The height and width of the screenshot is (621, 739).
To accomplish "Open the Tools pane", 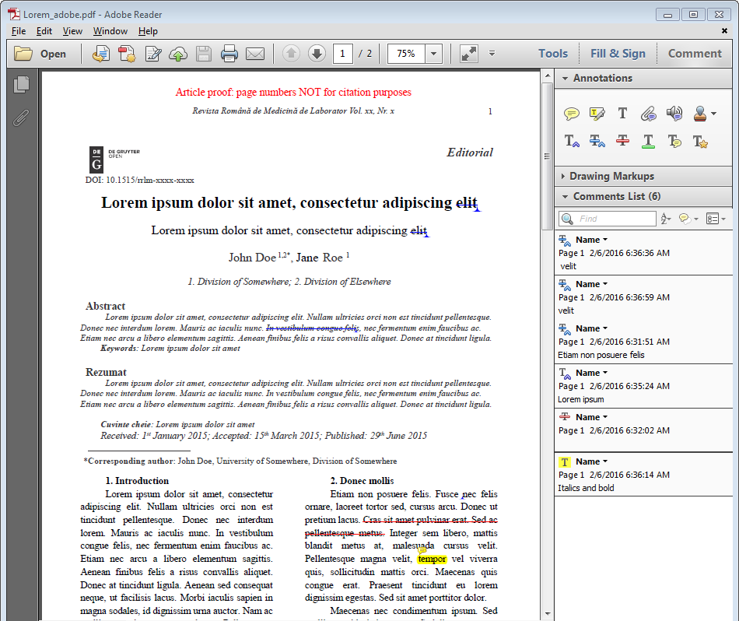I will [553, 53].
